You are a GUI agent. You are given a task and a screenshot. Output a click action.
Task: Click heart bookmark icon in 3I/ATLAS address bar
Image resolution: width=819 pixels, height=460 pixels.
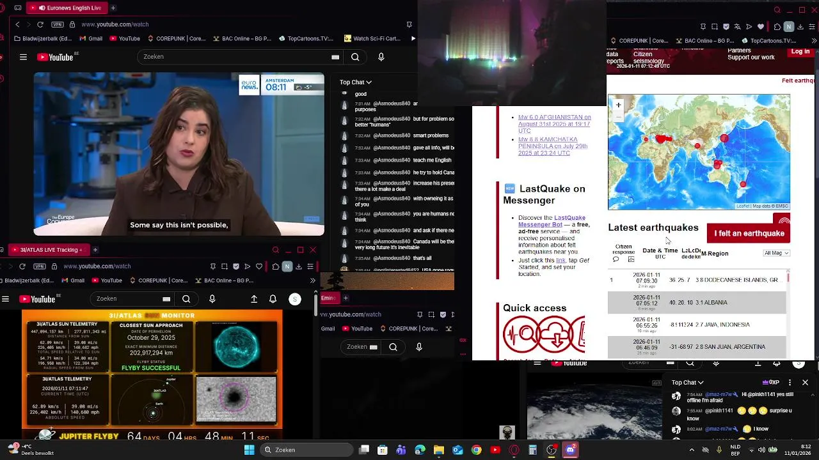click(x=258, y=266)
